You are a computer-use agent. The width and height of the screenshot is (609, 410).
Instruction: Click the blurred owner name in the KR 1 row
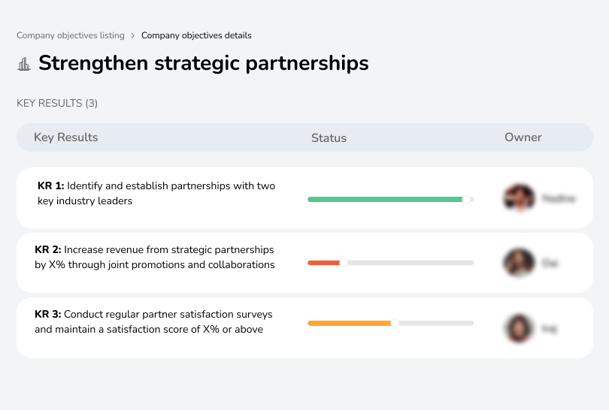coord(559,198)
